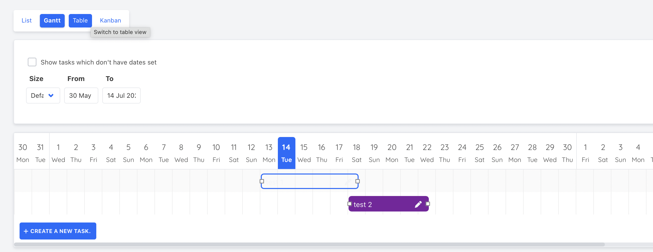This screenshot has width=653, height=252.
Task: Click right resize handle of test 2 bar
Action: coord(428,204)
